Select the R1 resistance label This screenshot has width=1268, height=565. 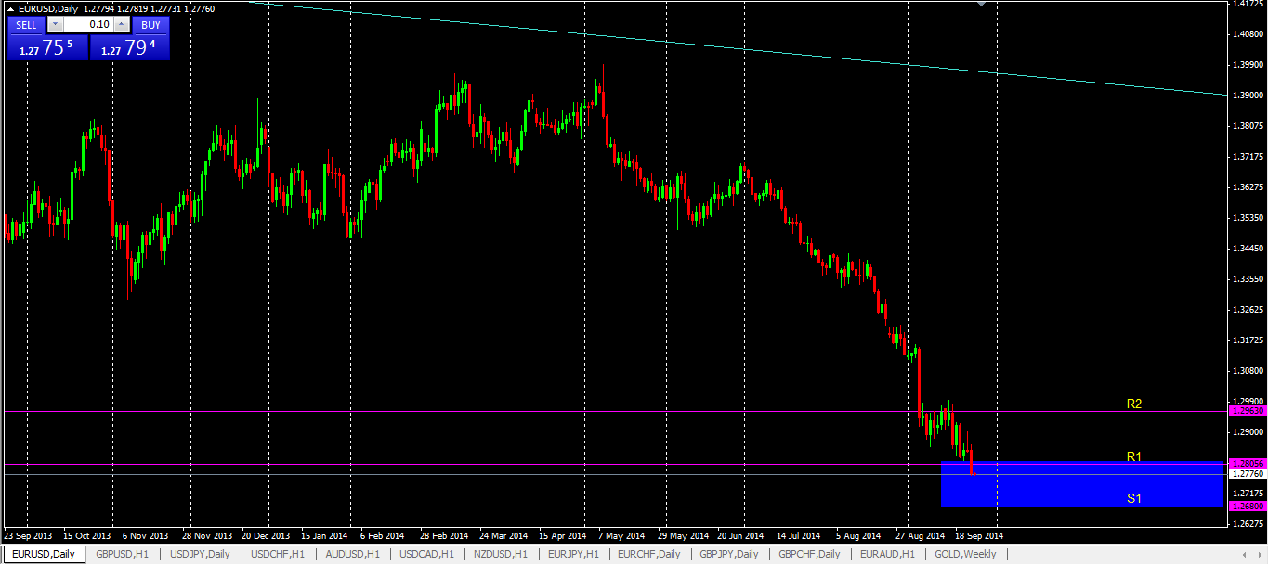[1134, 456]
